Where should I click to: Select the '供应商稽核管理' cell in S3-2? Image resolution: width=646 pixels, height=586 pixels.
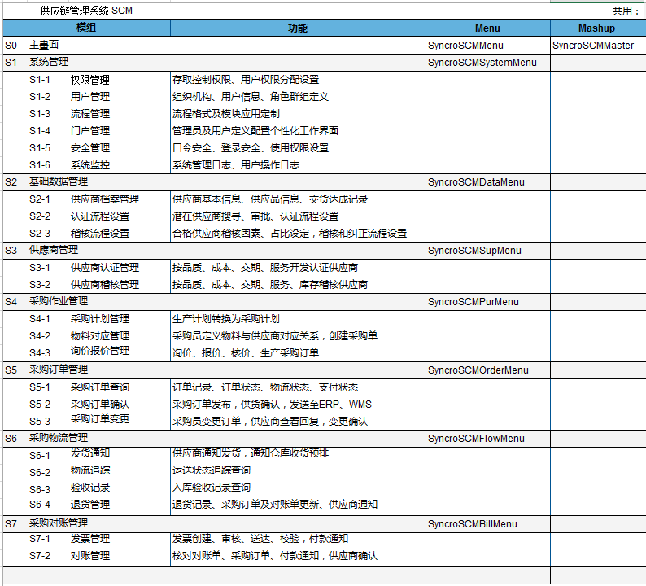point(105,284)
